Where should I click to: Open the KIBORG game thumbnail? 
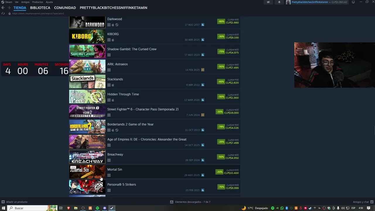87,37
